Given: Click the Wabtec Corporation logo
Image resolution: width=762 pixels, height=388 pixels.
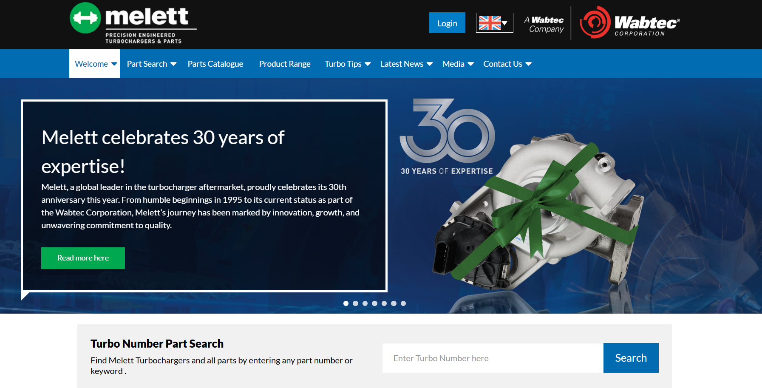Looking at the screenshot, I should click(x=630, y=23).
